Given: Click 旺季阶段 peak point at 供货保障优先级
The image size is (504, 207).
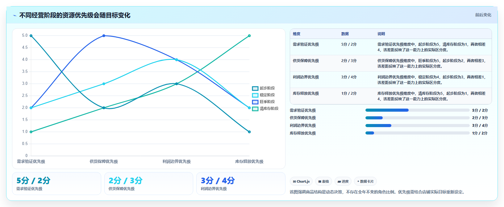Looking at the screenshot, I should [x=104, y=36].
